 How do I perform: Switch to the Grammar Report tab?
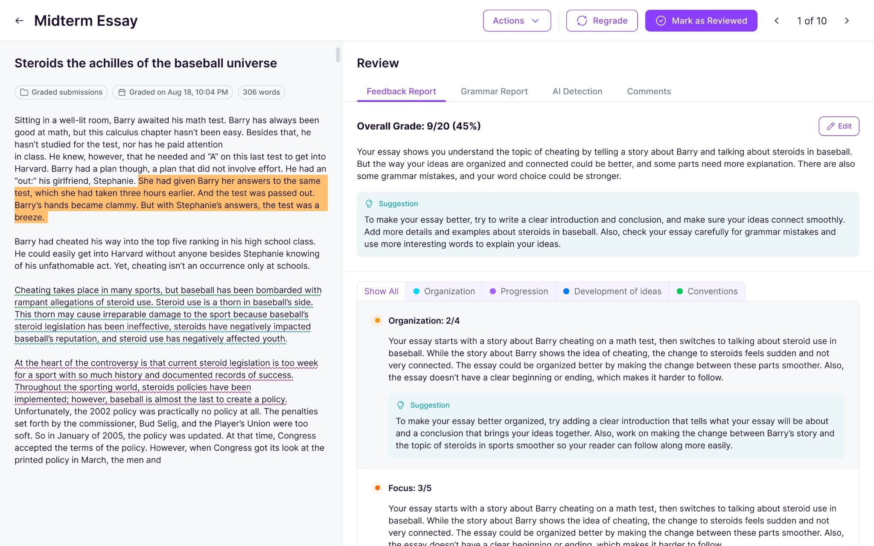click(x=494, y=91)
